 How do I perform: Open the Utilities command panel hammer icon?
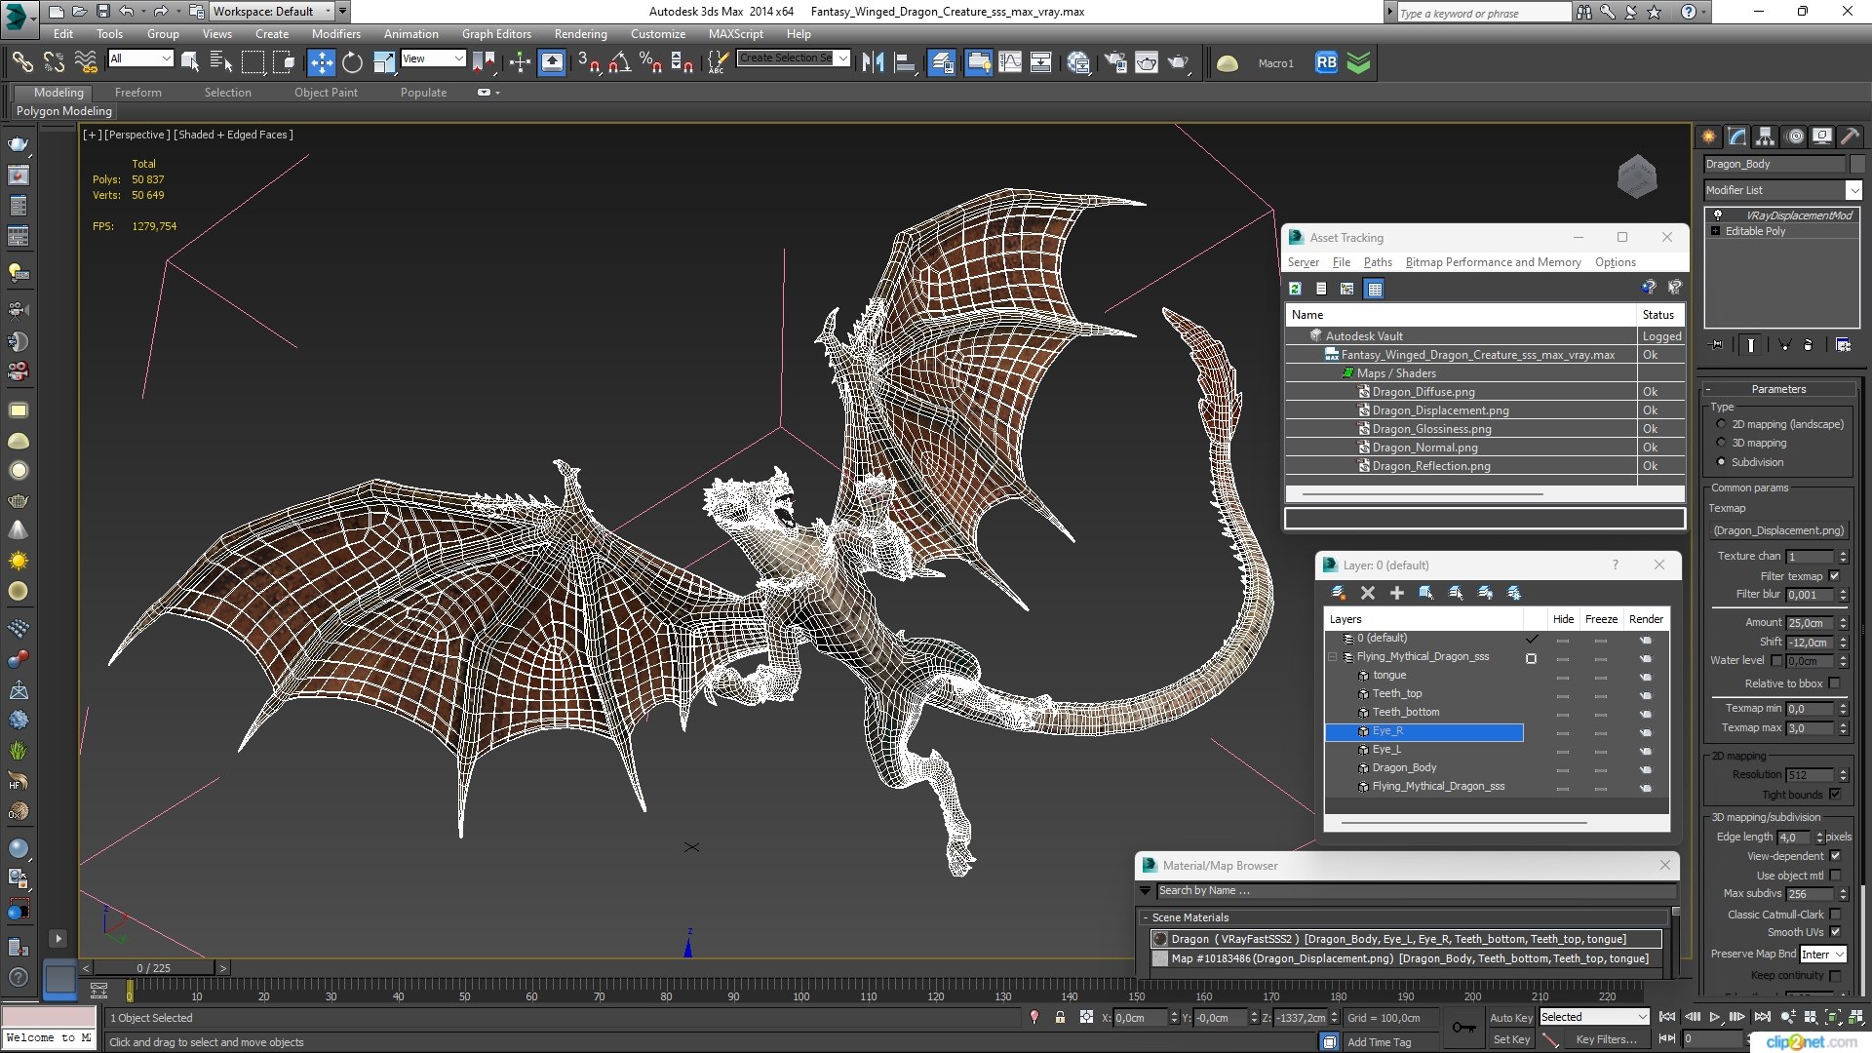(x=1850, y=136)
